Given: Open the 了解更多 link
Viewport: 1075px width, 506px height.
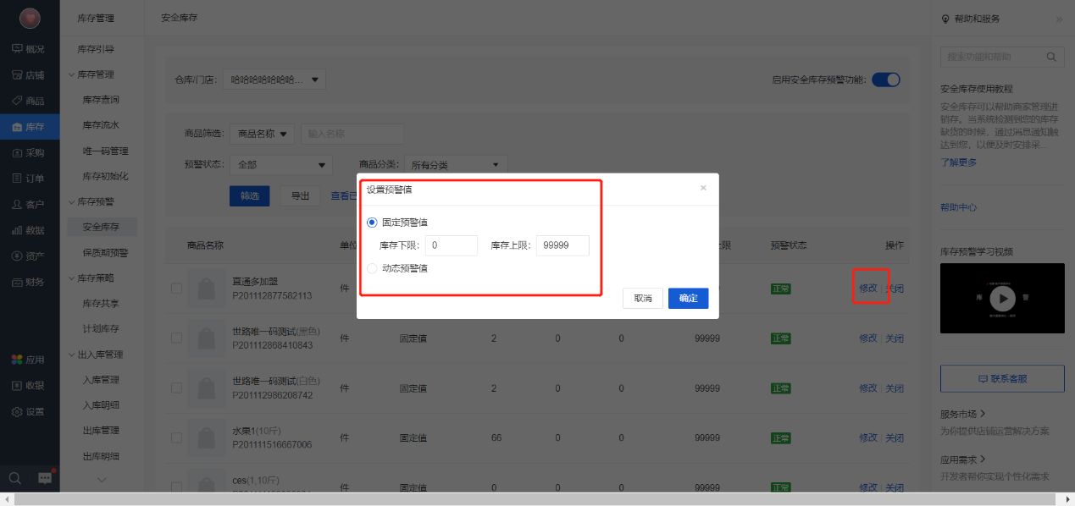Looking at the screenshot, I should [x=959, y=162].
